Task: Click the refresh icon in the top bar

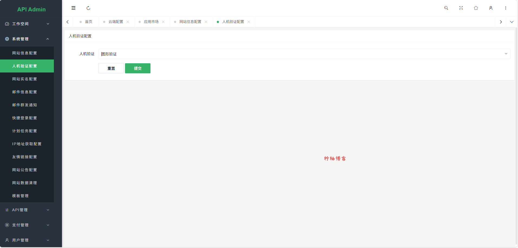Action: coord(88,8)
